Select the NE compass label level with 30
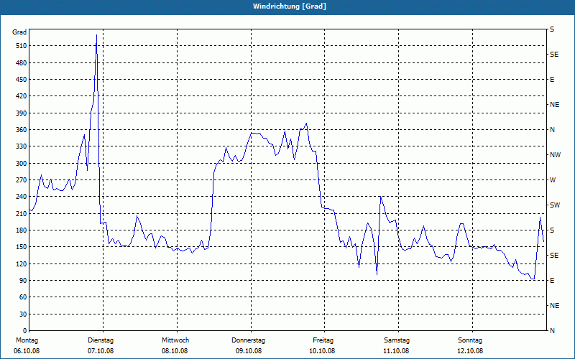 pyautogui.click(x=554, y=306)
